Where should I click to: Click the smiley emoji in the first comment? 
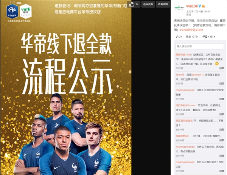(x=217, y=63)
